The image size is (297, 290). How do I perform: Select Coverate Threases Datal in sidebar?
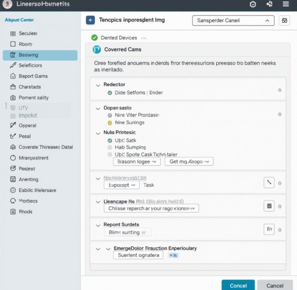(x=45, y=147)
